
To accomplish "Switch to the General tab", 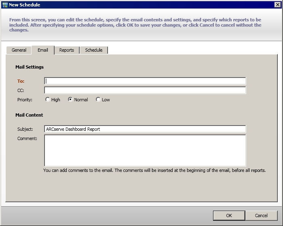I will coord(19,50).
